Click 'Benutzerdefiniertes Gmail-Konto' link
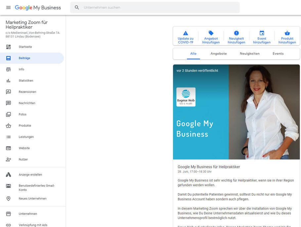 37,188
